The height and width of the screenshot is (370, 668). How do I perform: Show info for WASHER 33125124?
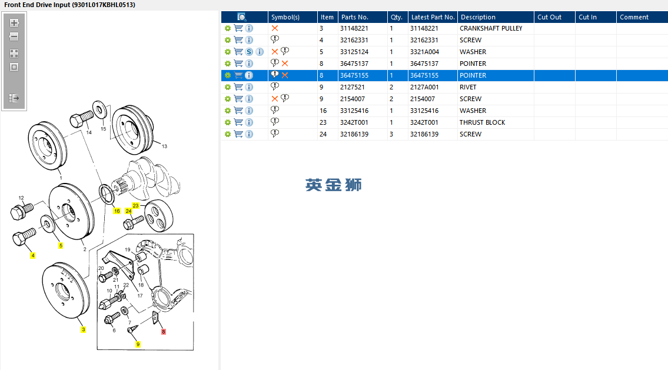pyautogui.click(x=260, y=52)
